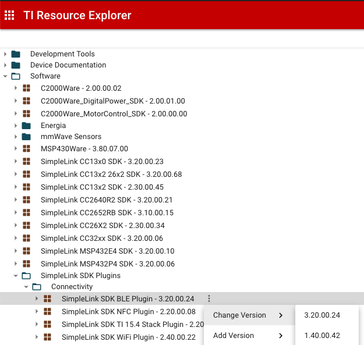Click the MSP432E4 SDK package icon
The image size is (364, 345).
pos(26,251)
